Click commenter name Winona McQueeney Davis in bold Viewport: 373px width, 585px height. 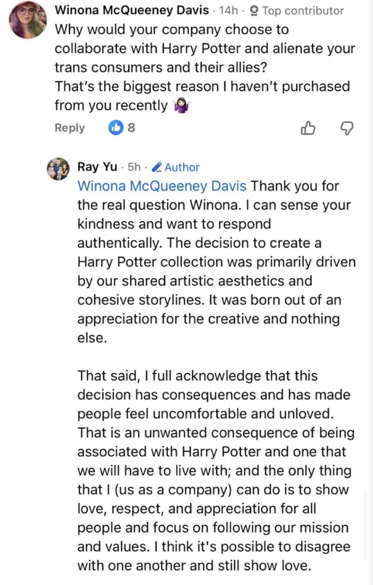132,11
